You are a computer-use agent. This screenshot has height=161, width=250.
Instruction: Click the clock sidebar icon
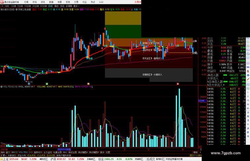point(248,58)
